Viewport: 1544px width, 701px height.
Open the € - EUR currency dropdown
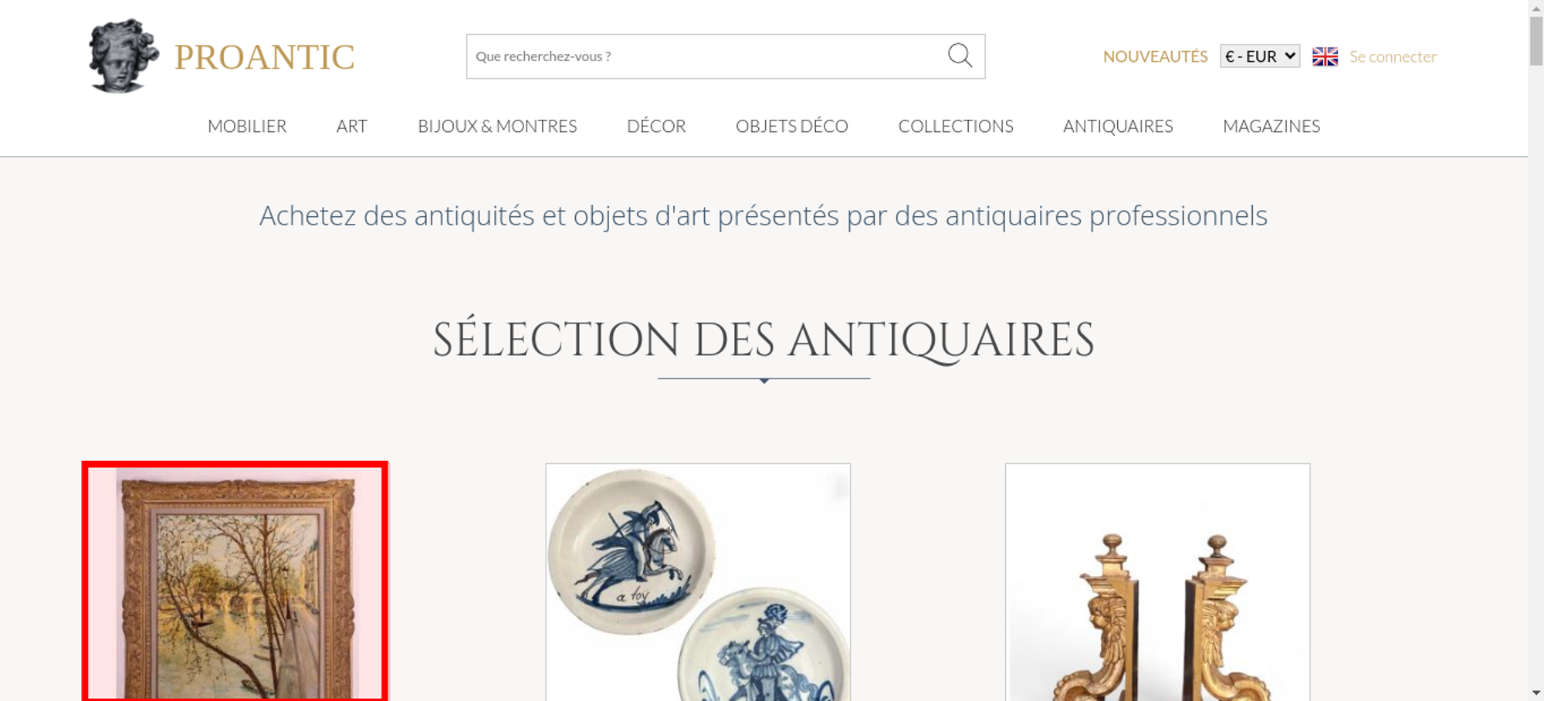pyautogui.click(x=1260, y=56)
